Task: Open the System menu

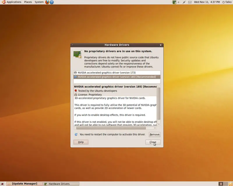Action: coord(39,2)
